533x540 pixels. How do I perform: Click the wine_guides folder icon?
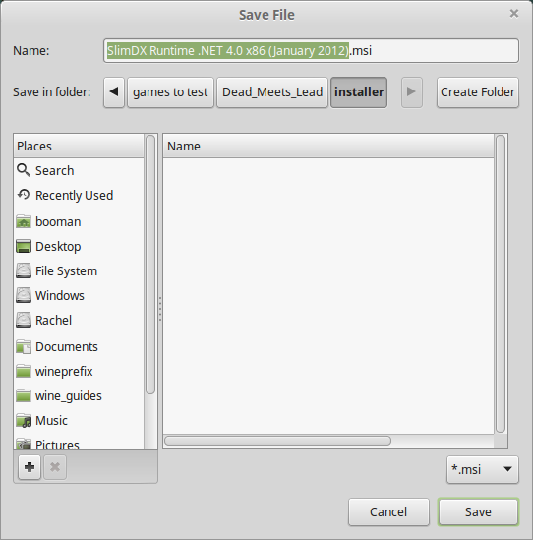(x=24, y=395)
